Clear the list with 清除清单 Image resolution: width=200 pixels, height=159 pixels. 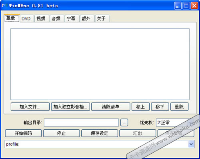[x=111, y=107]
